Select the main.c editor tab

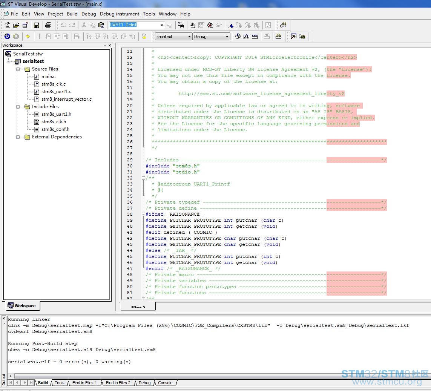click(138, 307)
